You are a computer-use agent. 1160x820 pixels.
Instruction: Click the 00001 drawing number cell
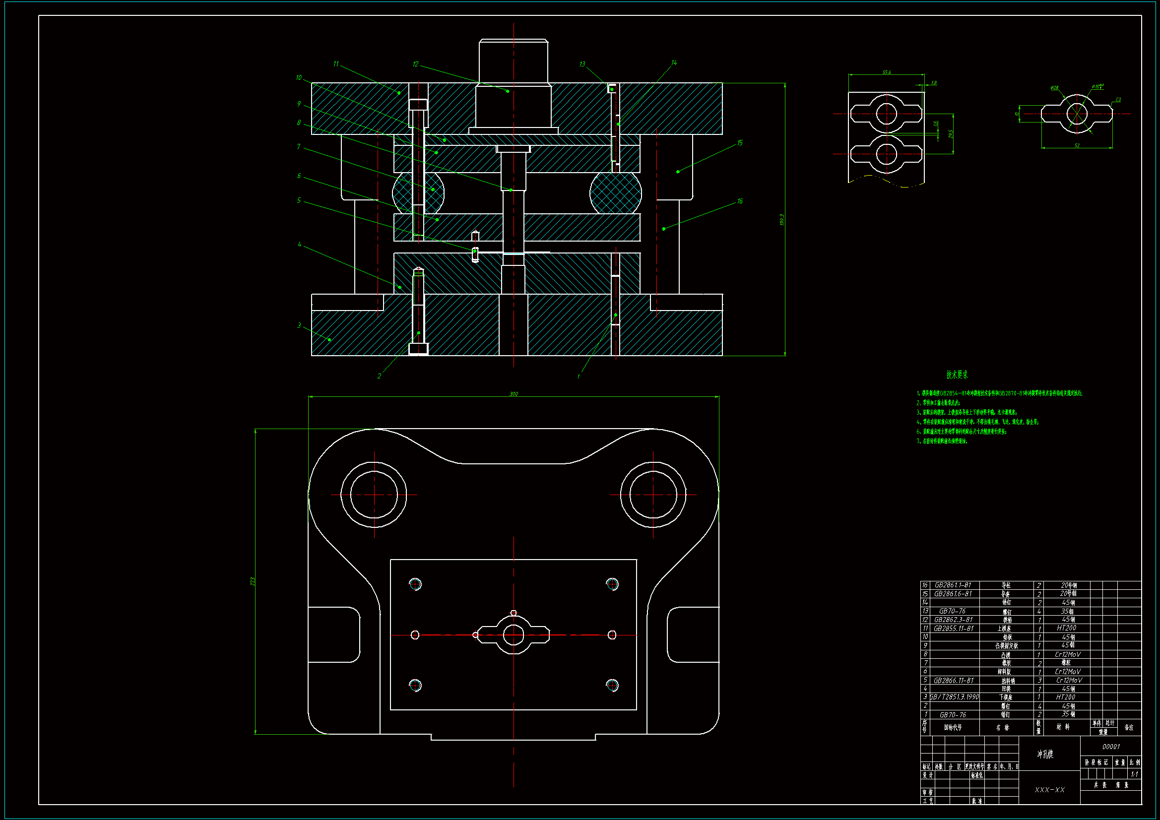[x=1110, y=746]
